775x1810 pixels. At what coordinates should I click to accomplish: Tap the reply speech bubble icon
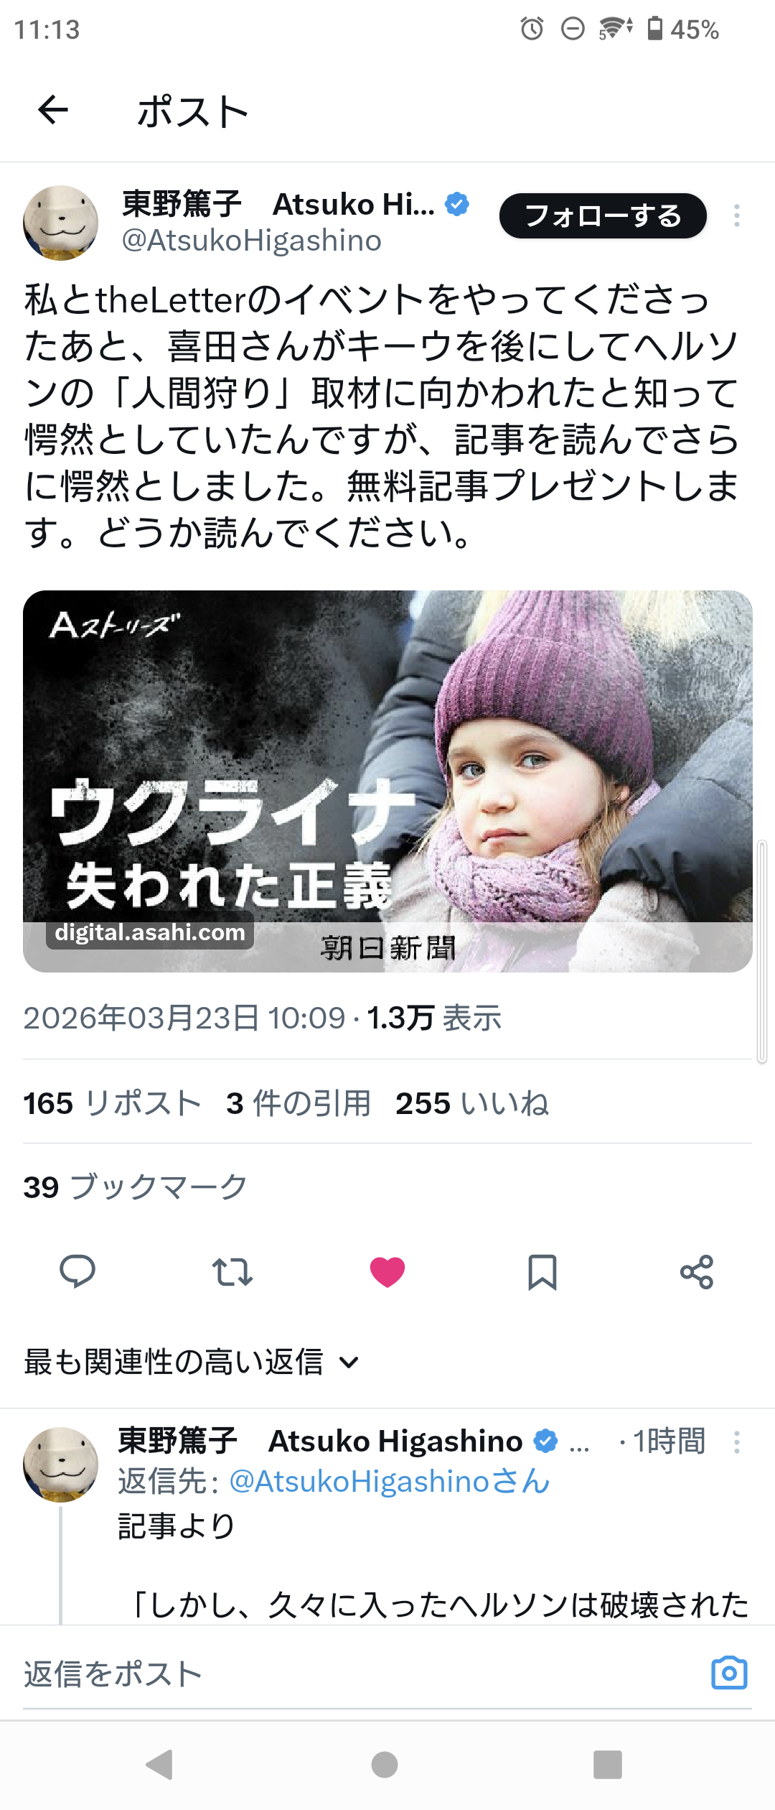click(x=77, y=1271)
